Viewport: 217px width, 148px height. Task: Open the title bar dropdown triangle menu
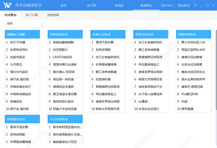pyautogui.click(x=195, y=5)
